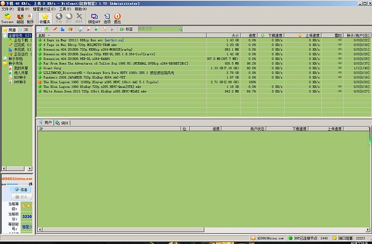Select task 'White.House.Down.2013.720p' row
Image resolution: width=372 pixels, height=244 pixels.
(x=204, y=91)
